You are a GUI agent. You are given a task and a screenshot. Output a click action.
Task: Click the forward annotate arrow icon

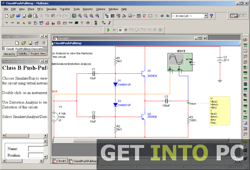[x=168, y=16]
